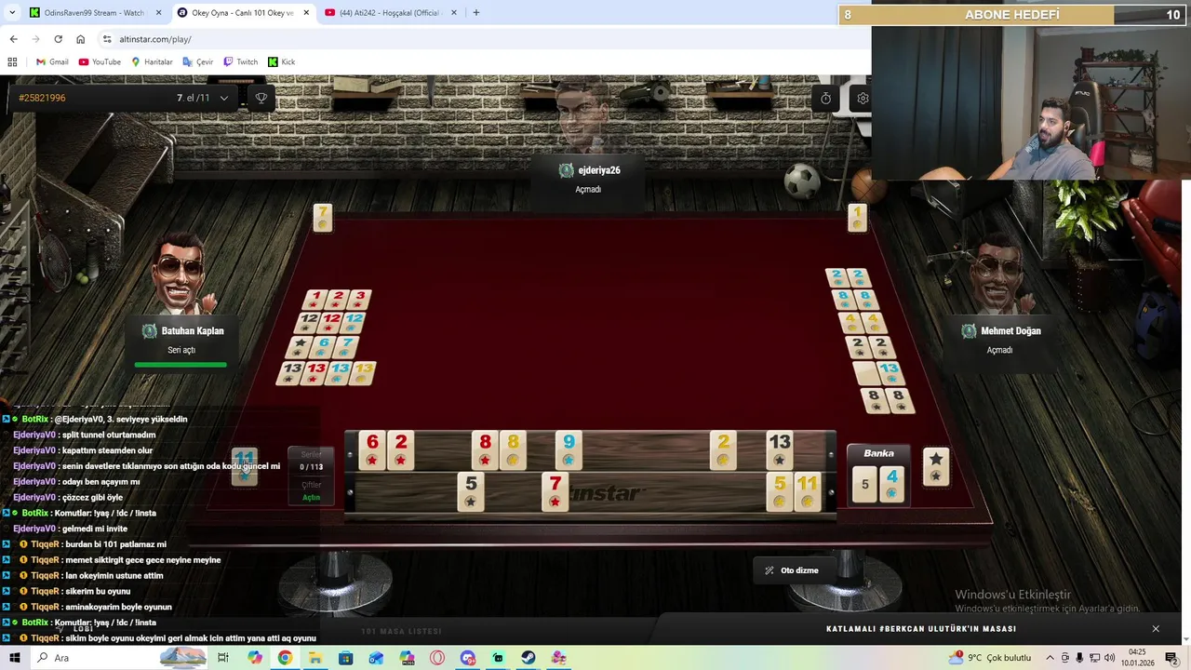Click the browser back arrow
This screenshot has height=670, width=1191.
coord(13,39)
